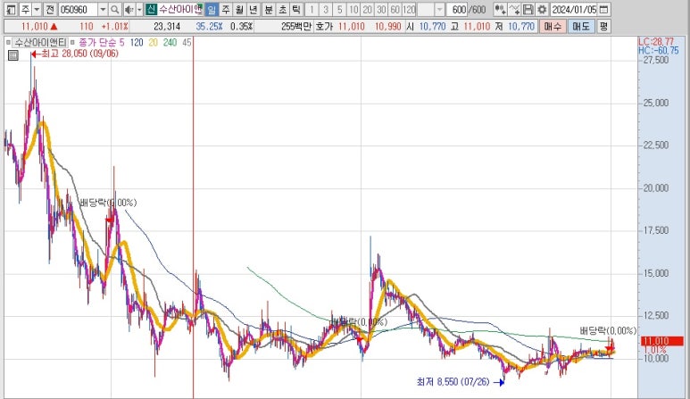Expand the stock code history dropdown
The height and width of the screenshot is (399, 690).
tap(103, 9)
